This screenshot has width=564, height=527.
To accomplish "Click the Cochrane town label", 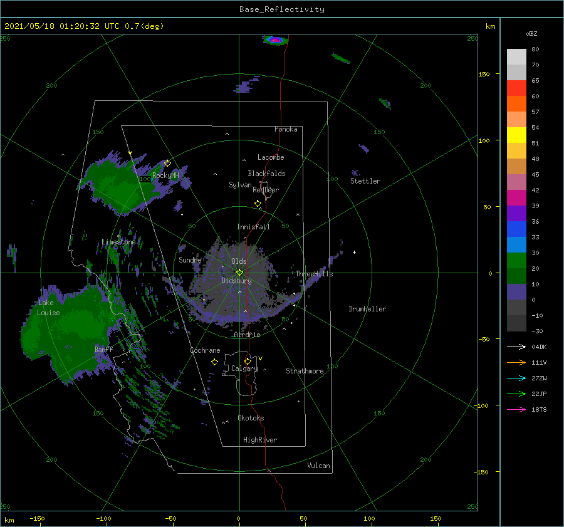I will click(205, 350).
